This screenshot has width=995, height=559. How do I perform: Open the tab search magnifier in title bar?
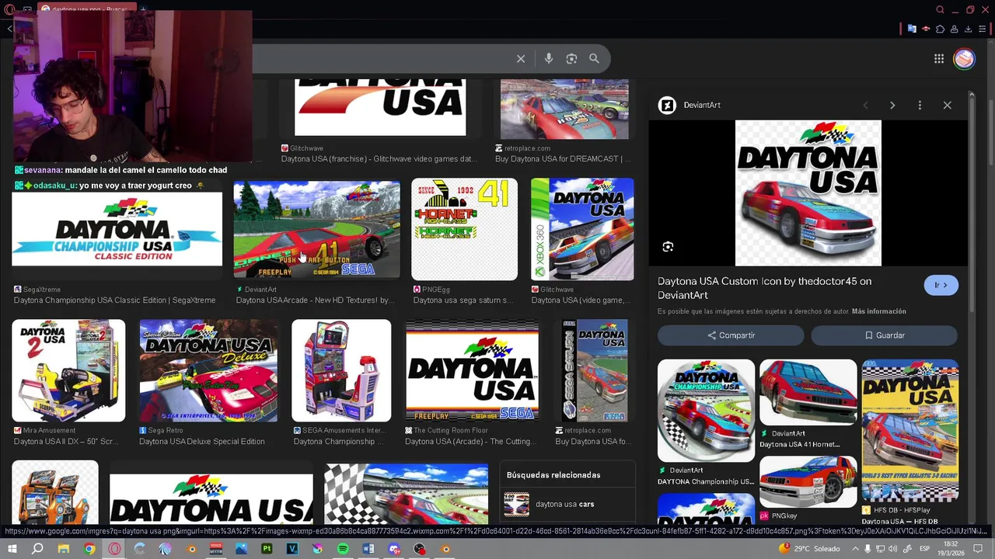click(940, 9)
